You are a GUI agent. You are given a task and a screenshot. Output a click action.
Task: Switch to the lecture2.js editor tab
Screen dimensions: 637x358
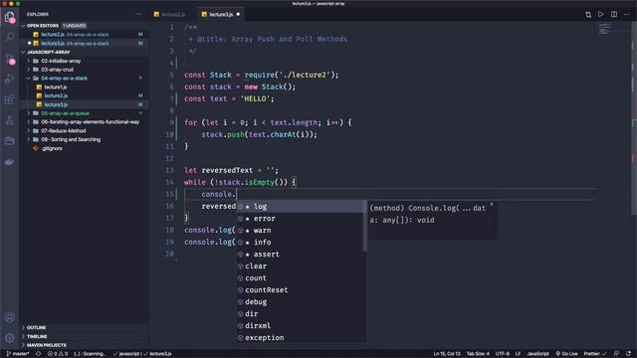click(170, 14)
